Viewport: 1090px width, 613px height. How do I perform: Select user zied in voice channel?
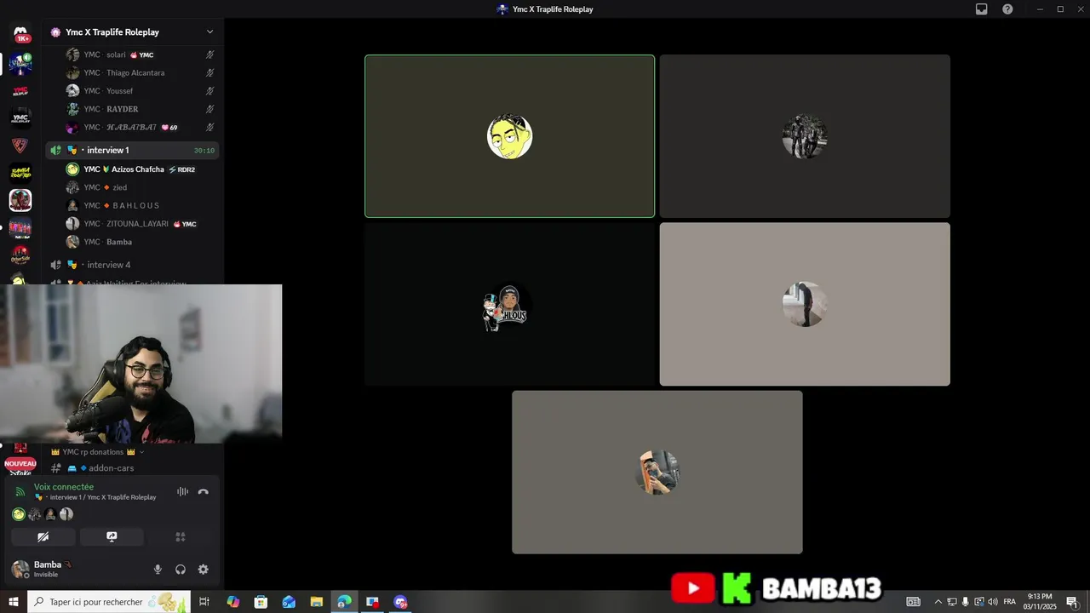[x=132, y=187]
